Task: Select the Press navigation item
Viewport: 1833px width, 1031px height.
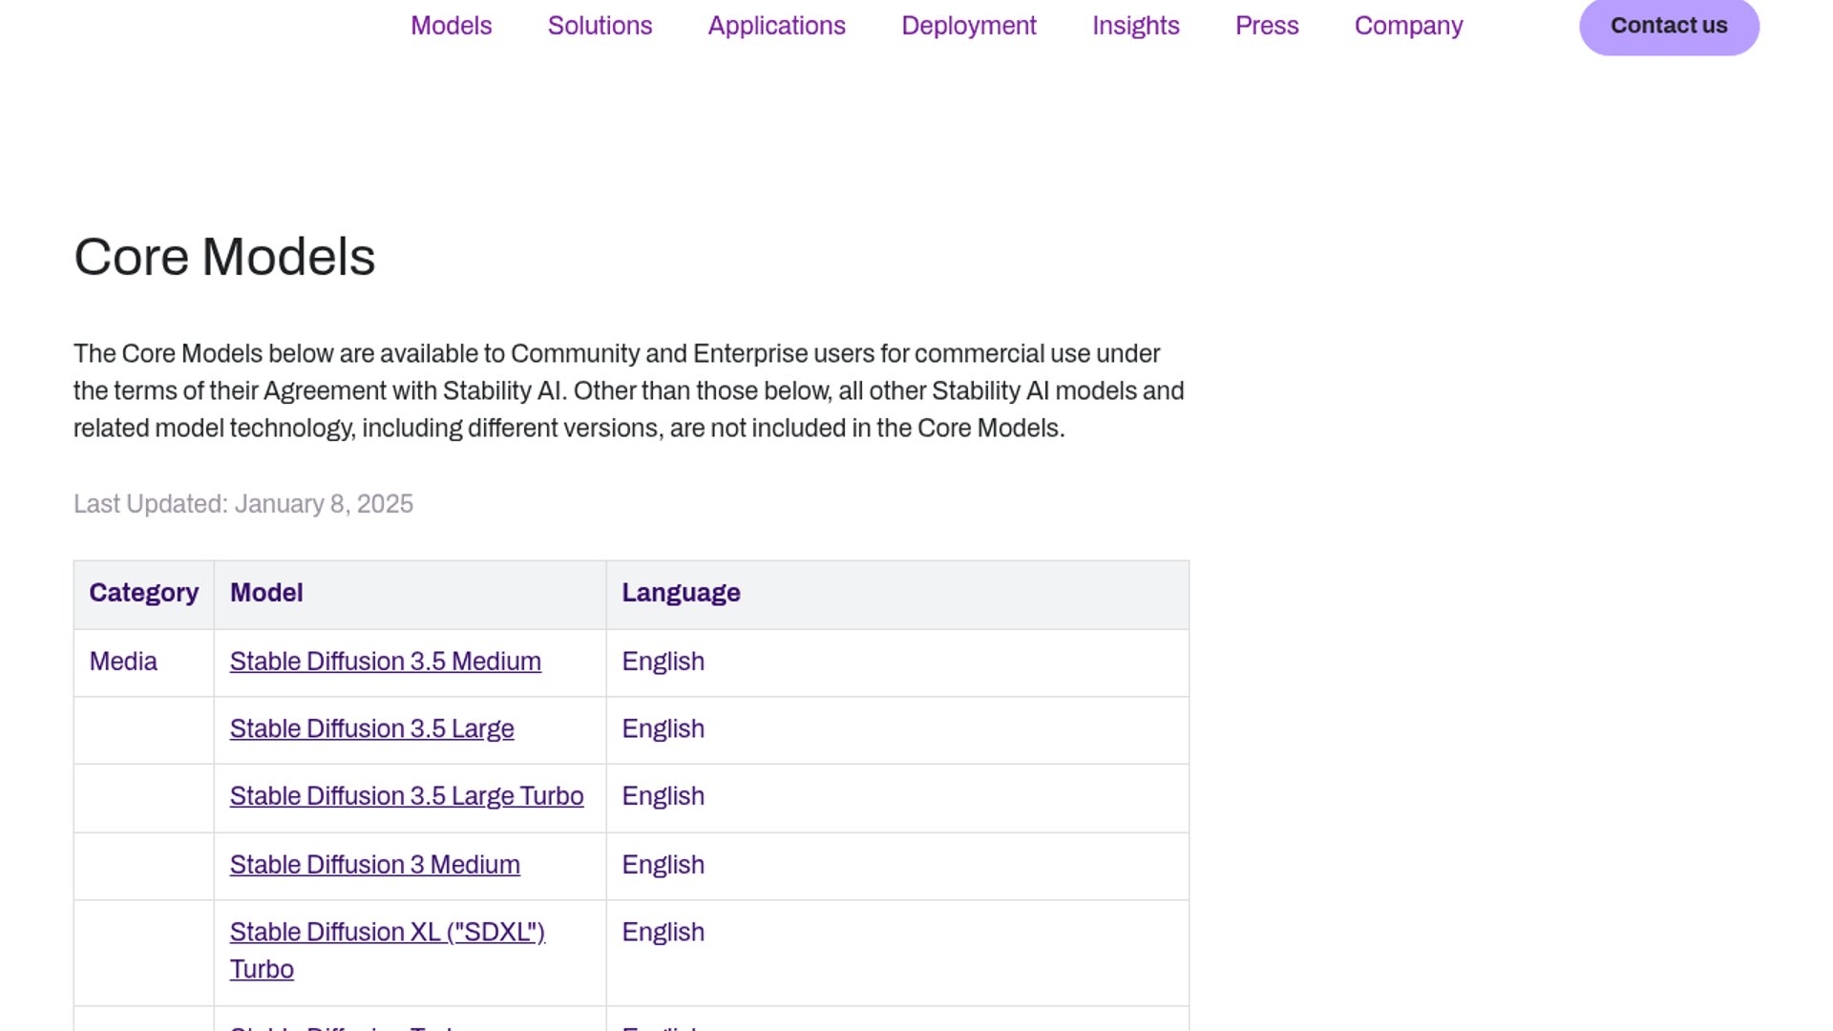Action: click(1266, 26)
